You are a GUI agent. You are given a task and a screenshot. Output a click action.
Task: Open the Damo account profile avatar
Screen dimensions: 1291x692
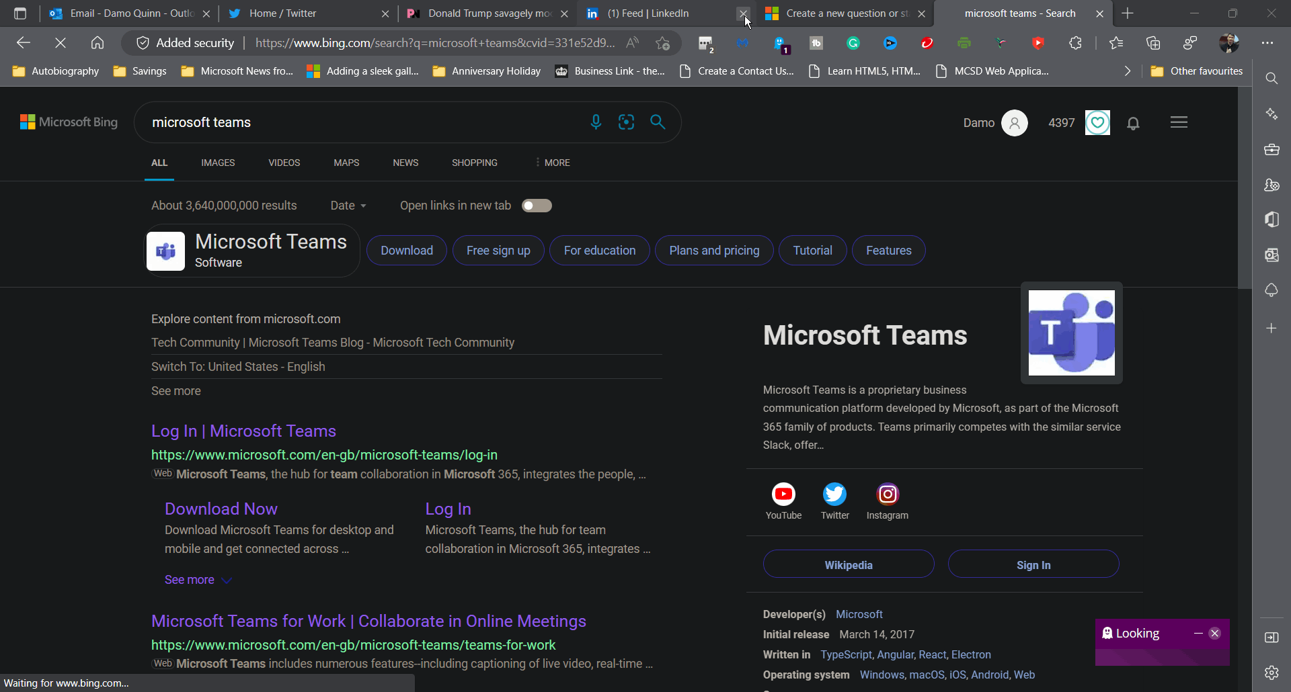(x=1015, y=123)
